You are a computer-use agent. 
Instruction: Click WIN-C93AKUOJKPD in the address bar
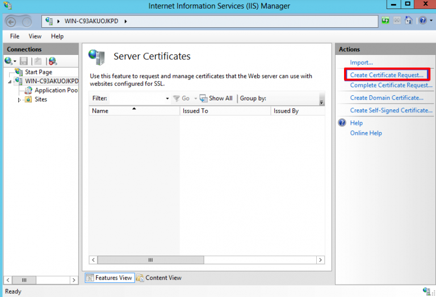(91, 21)
